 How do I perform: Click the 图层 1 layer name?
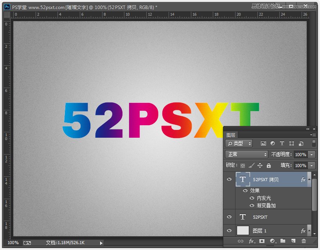tap(259, 230)
